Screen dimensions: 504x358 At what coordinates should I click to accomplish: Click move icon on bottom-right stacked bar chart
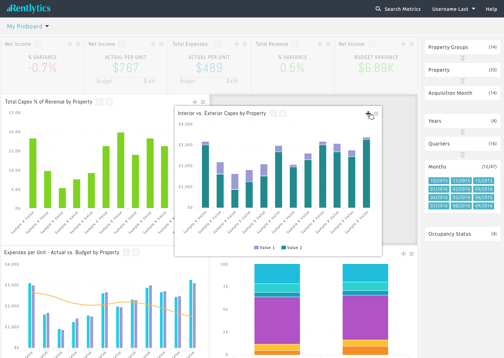pyautogui.click(x=404, y=254)
